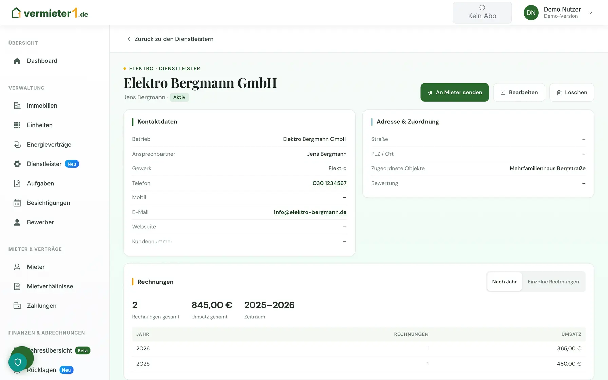Click email info@elektro-bergmann.de

310,212
